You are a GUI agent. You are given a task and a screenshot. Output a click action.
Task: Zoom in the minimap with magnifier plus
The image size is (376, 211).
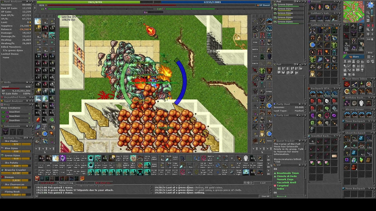point(368,17)
